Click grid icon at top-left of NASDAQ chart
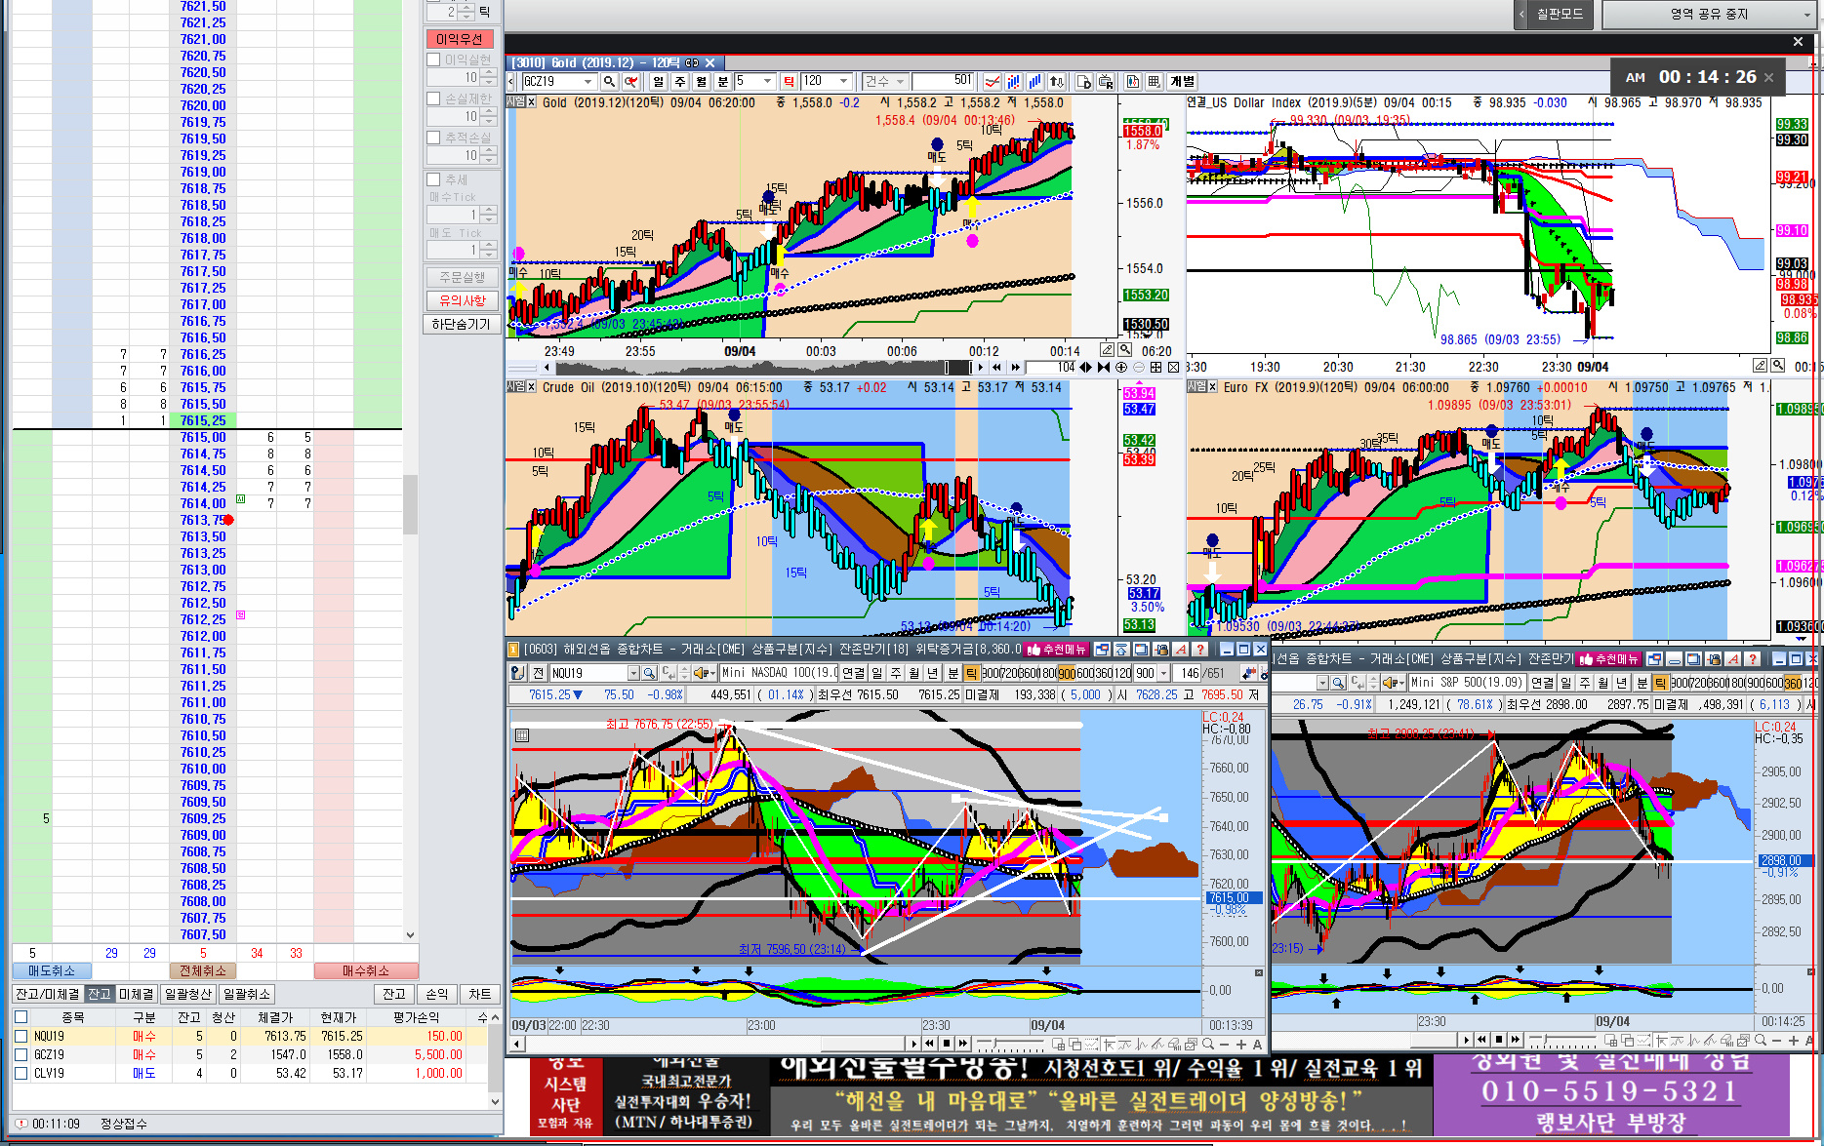 click(x=522, y=735)
